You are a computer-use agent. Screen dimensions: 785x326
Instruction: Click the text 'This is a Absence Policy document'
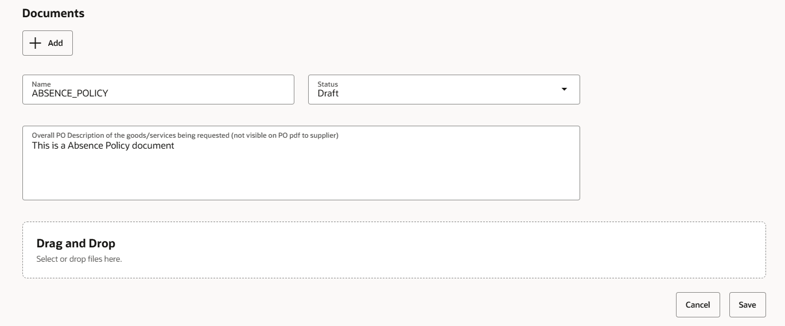[x=103, y=146]
